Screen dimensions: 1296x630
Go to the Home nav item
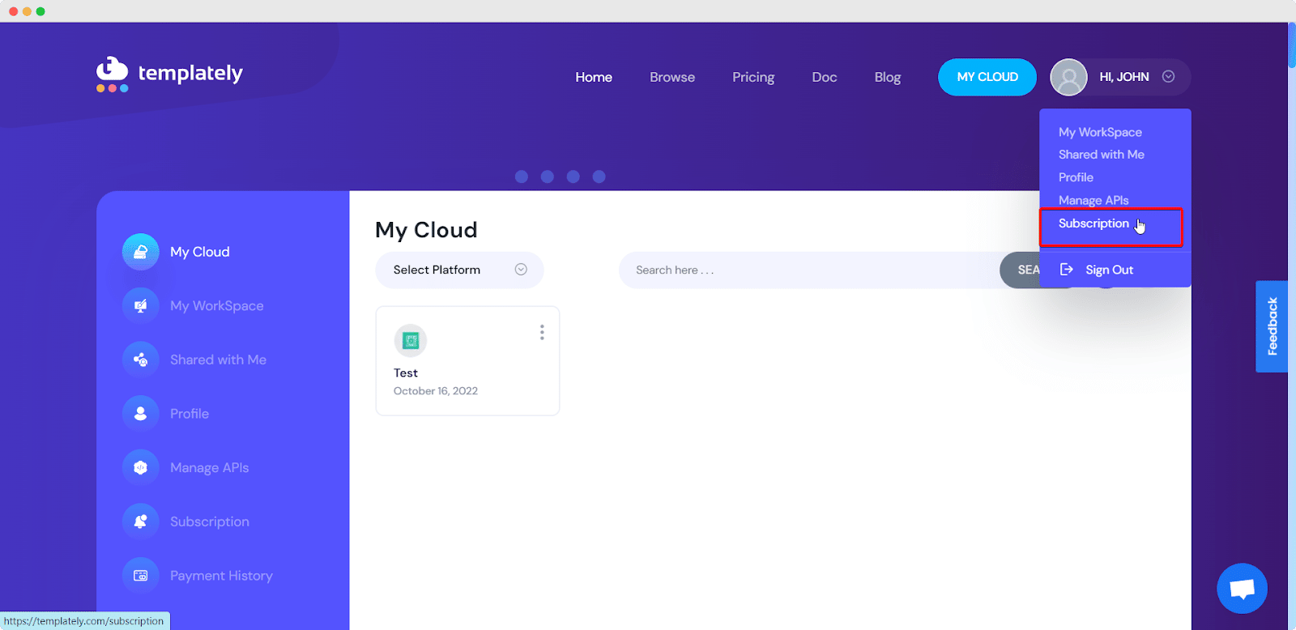594,77
